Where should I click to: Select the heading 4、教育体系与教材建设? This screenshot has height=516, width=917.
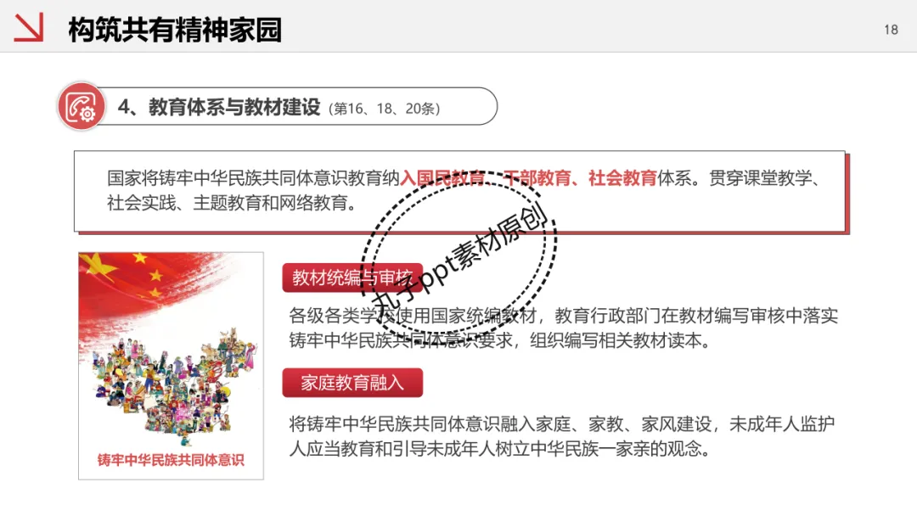[x=219, y=107]
